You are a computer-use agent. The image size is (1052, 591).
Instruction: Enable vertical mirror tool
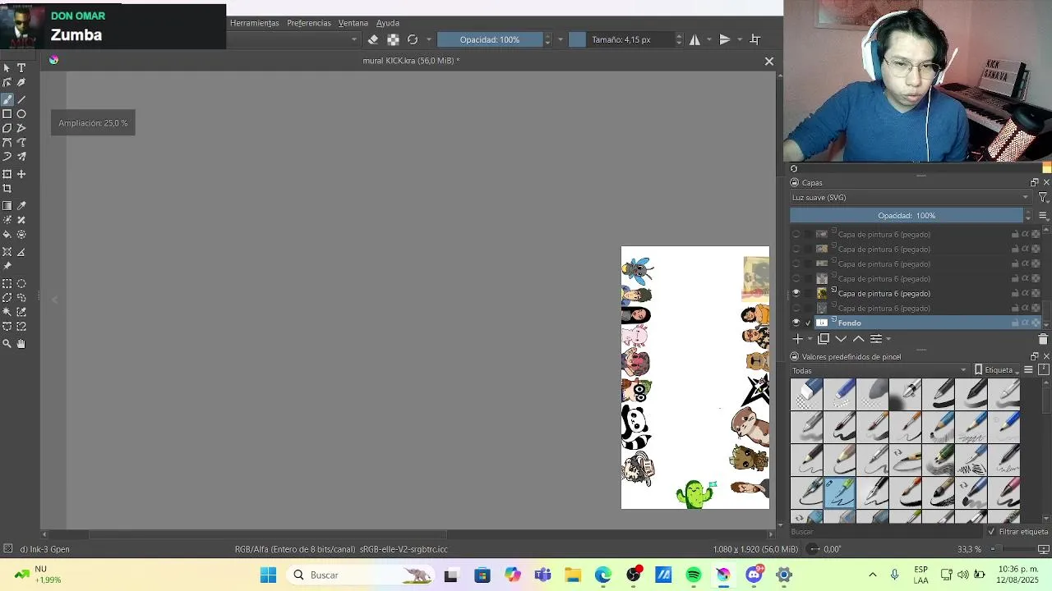click(x=725, y=39)
